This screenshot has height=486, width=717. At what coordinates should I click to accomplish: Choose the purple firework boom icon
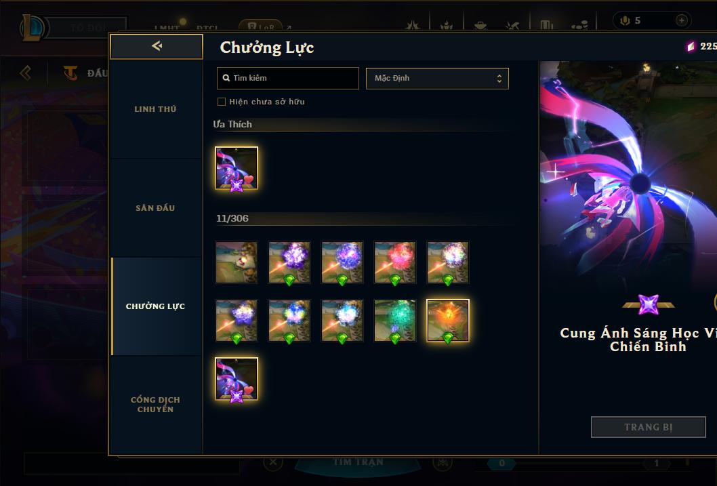289,262
